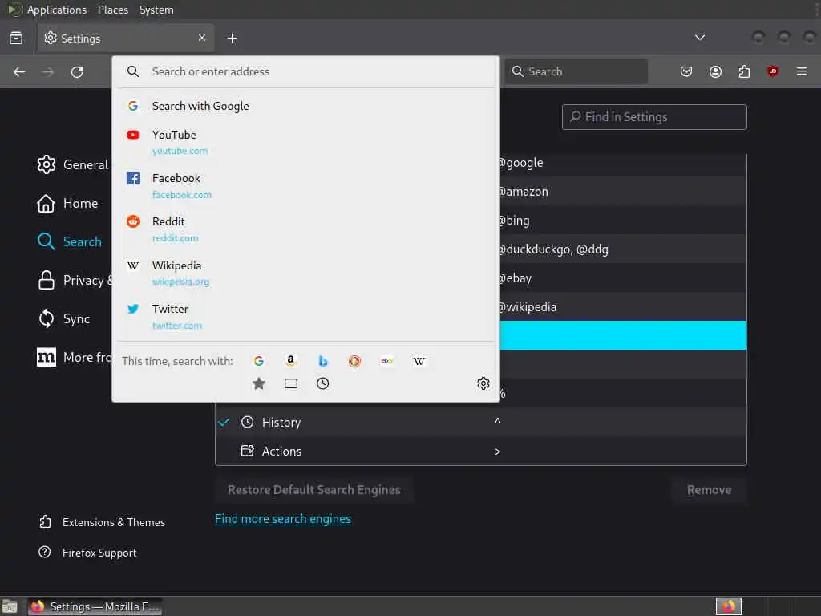Open Privacy settings category
Image resolution: width=821 pixels, height=616 pixels.
[x=75, y=280]
